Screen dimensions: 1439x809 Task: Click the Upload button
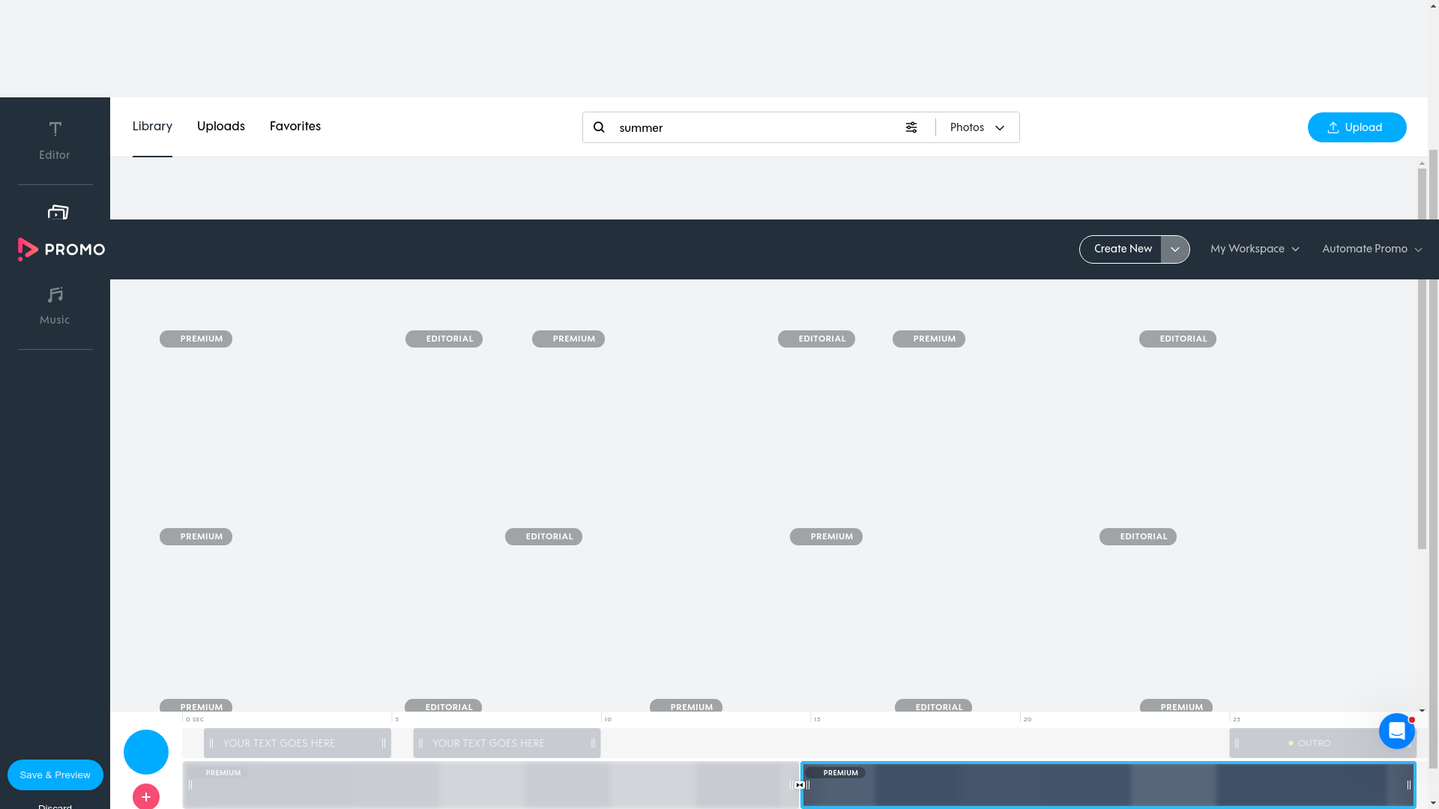[1357, 127]
